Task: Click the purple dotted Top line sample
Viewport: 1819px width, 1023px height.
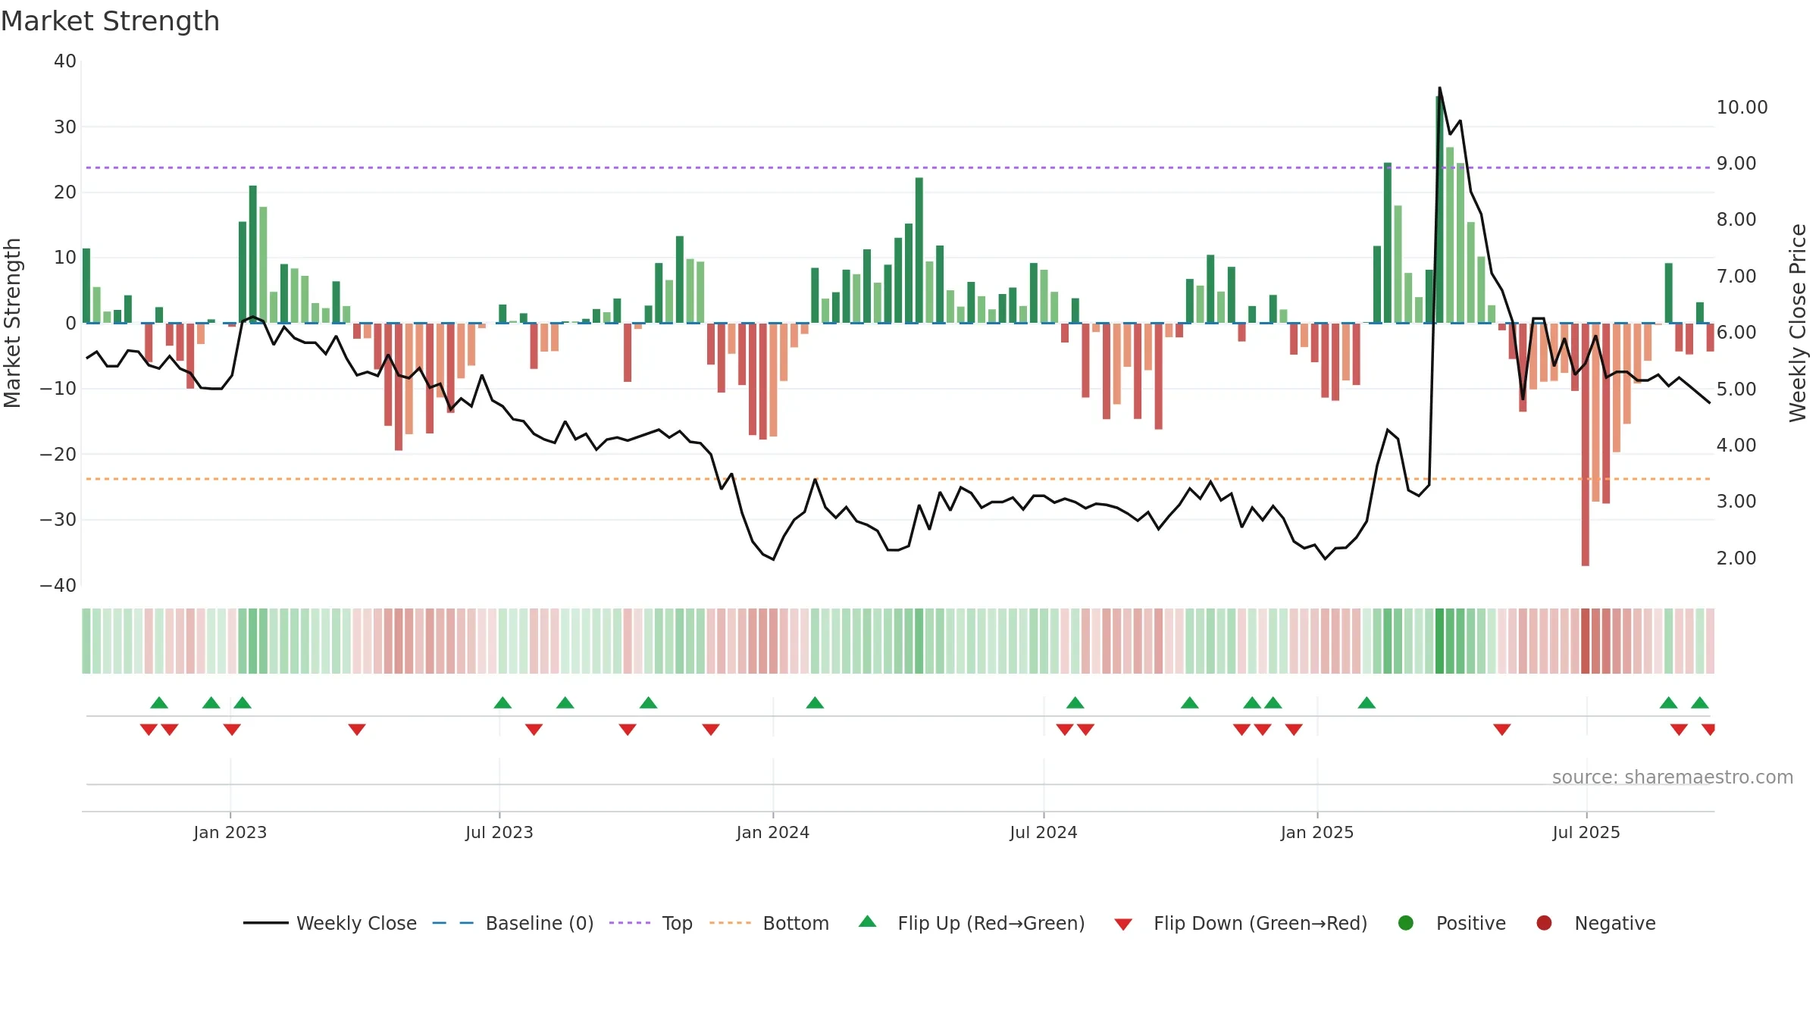Action: (x=630, y=923)
